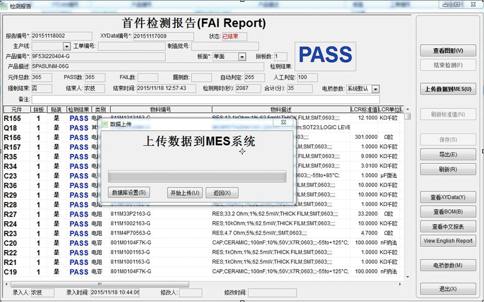Open the 电桥参数 dropdown showing 系统默认
Viewport: 484px width, 302px height.
click(375, 89)
